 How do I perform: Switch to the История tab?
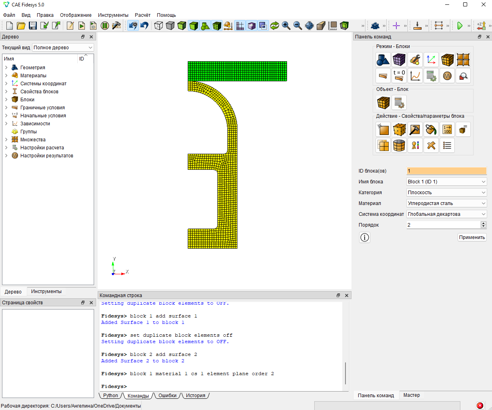[x=195, y=396]
